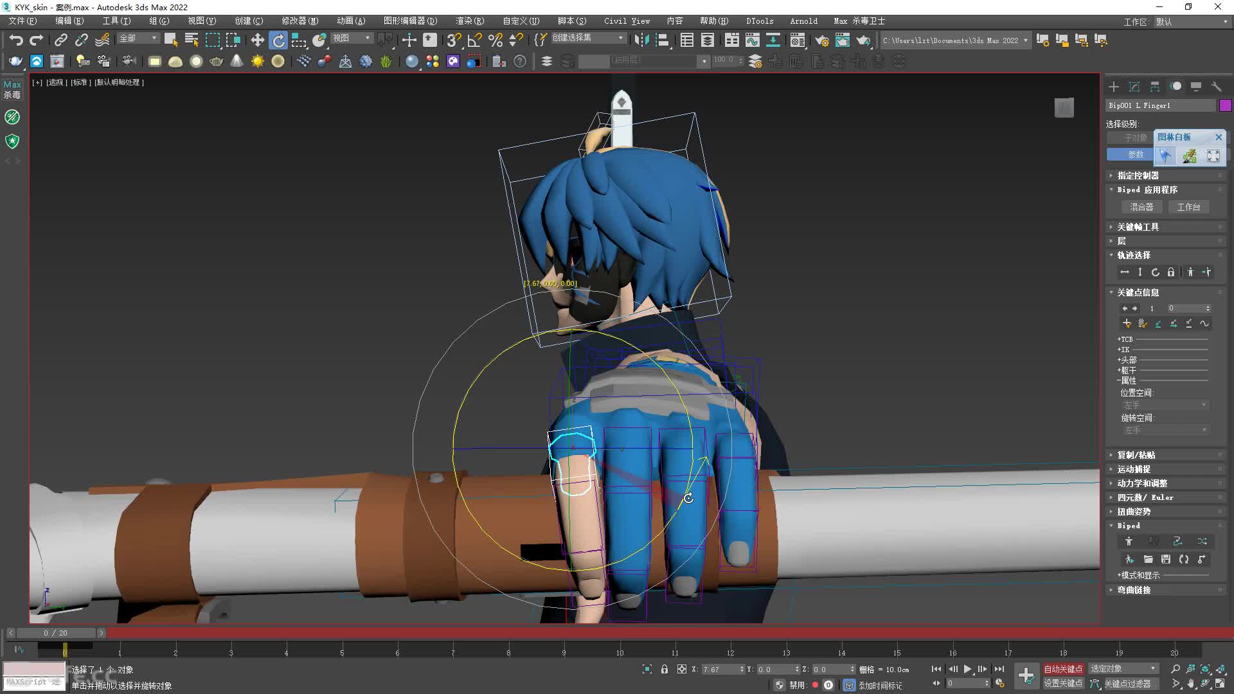This screenshot has width=1234, height=694.
Task: Open the 视图 reference coordinate dropdown
Action: click(352, 39)
